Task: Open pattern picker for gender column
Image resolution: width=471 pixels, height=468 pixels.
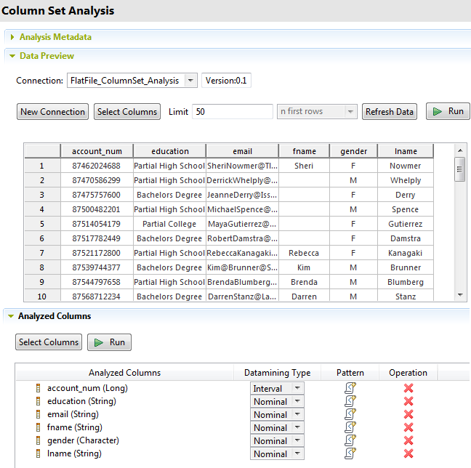Action: (x=350, y=440)
